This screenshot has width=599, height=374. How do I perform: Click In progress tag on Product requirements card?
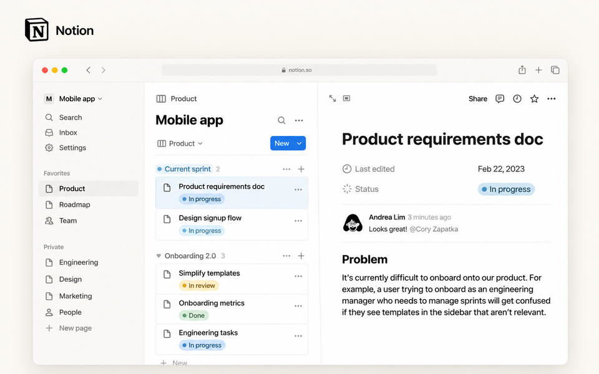click(x=202, y=199)
